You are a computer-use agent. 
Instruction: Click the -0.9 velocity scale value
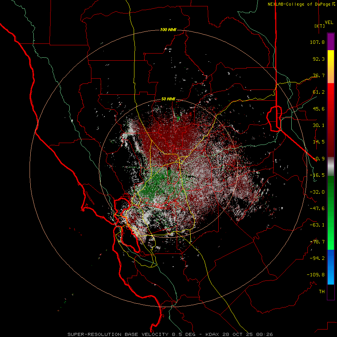pyautogui.click(x=319, y=159)
